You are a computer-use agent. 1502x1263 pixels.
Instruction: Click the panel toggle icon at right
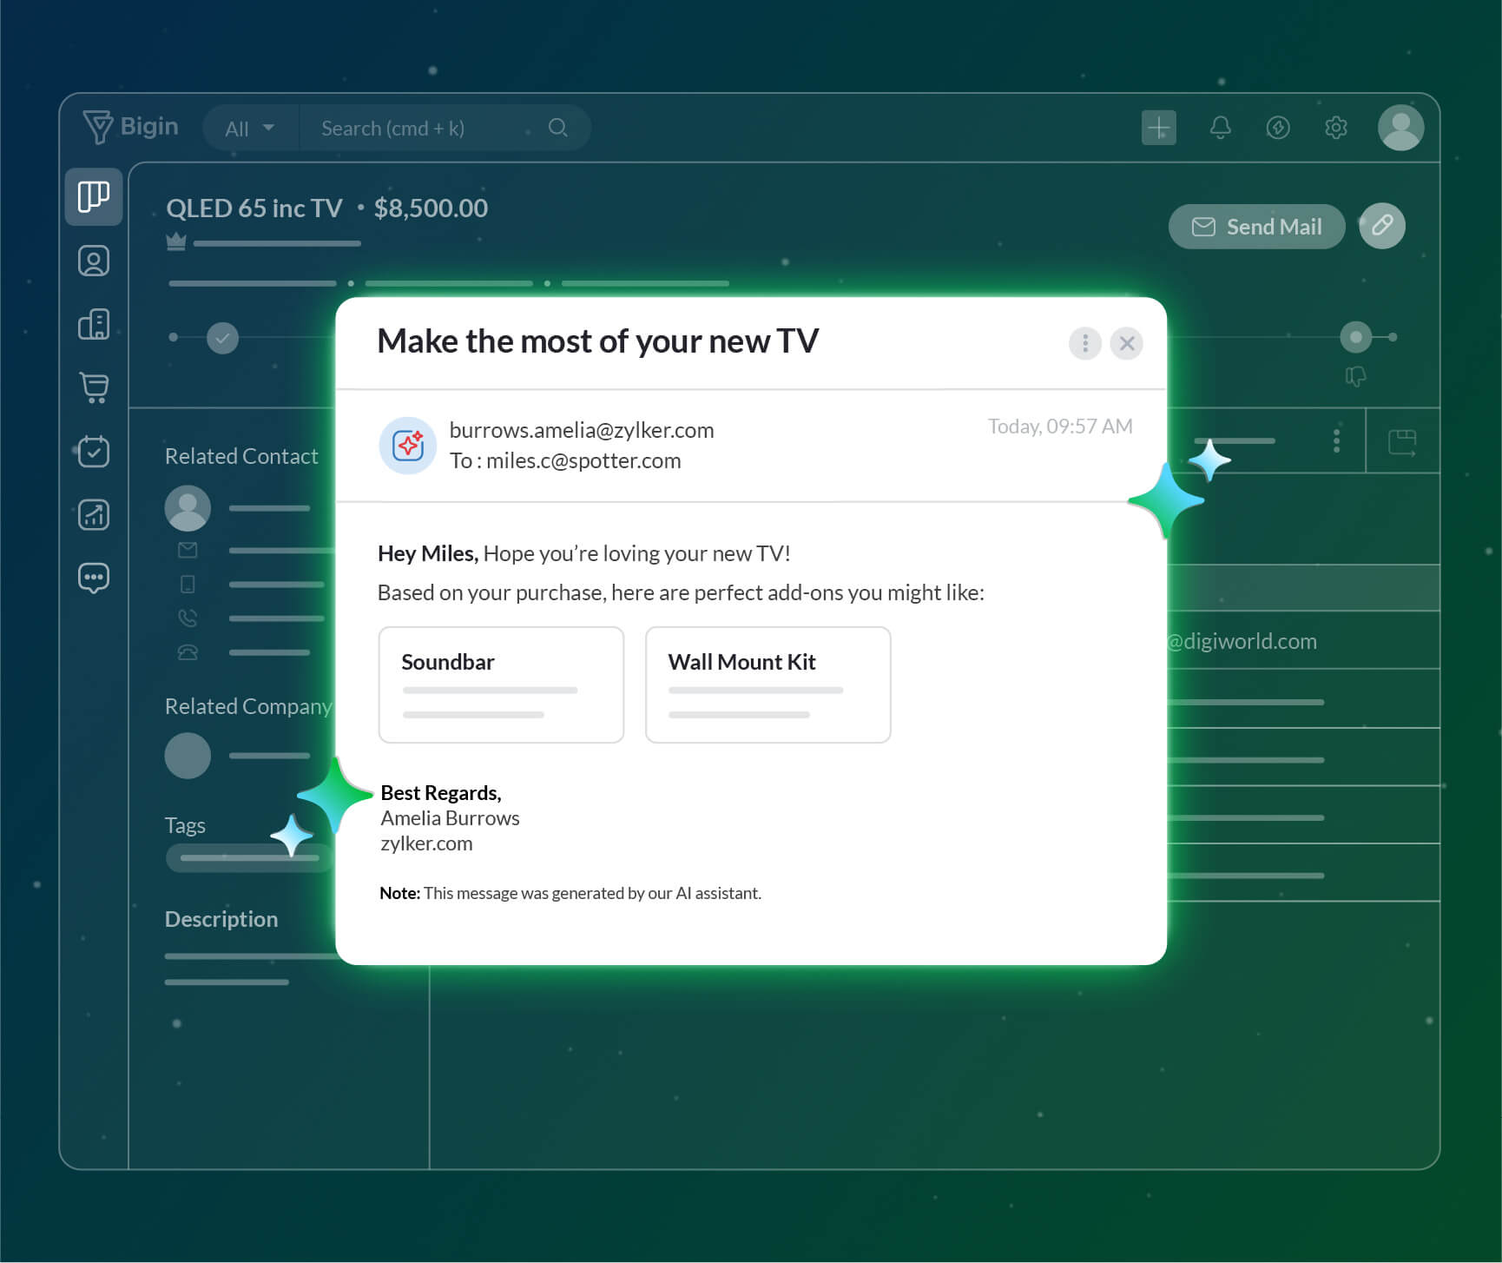tap(1401, 442)
